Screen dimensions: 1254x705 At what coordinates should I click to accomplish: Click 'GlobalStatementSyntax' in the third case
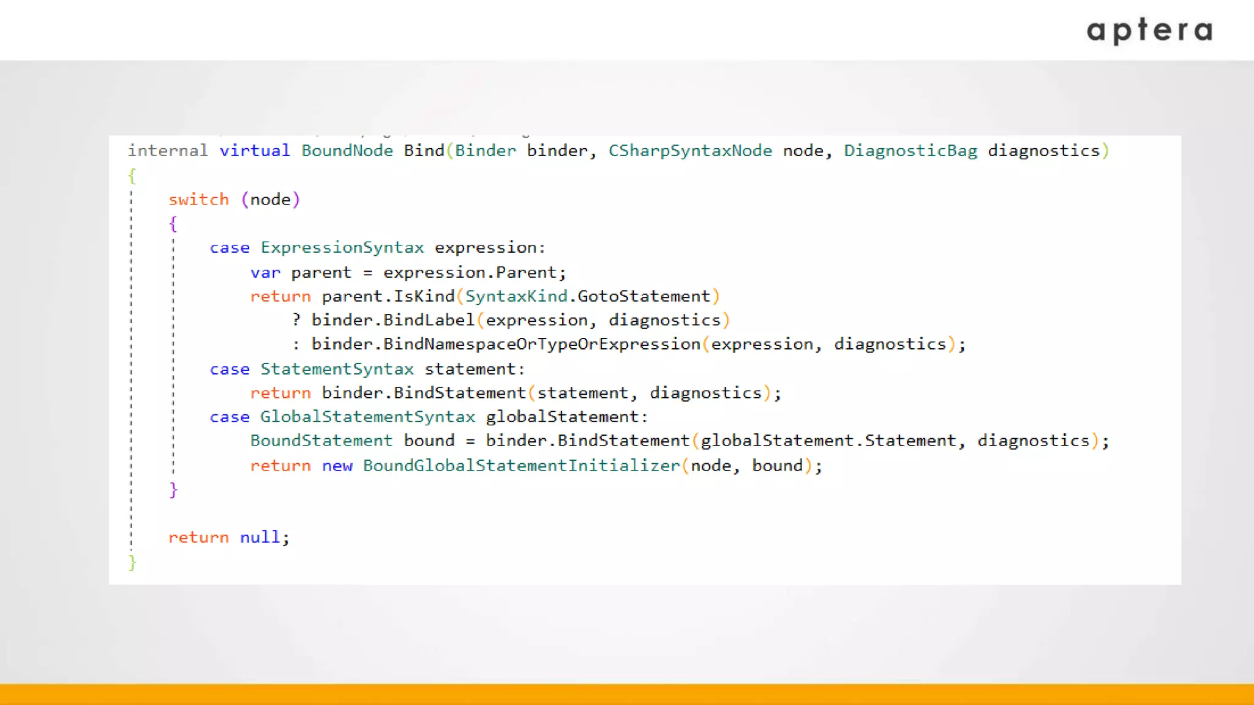pos(367,417)
